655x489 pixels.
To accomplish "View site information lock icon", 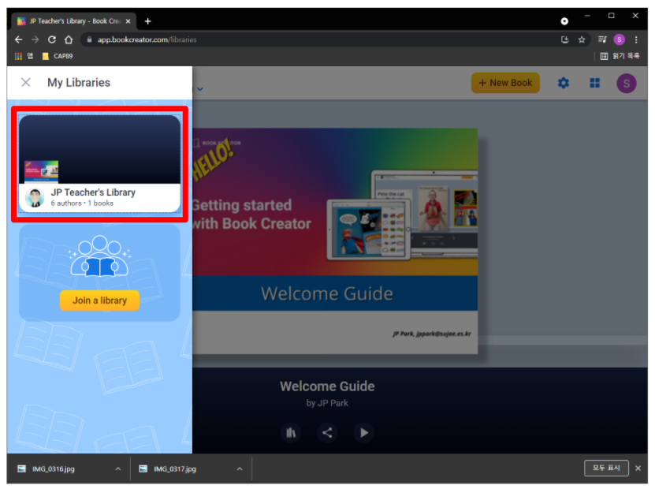I will [89, 39].
